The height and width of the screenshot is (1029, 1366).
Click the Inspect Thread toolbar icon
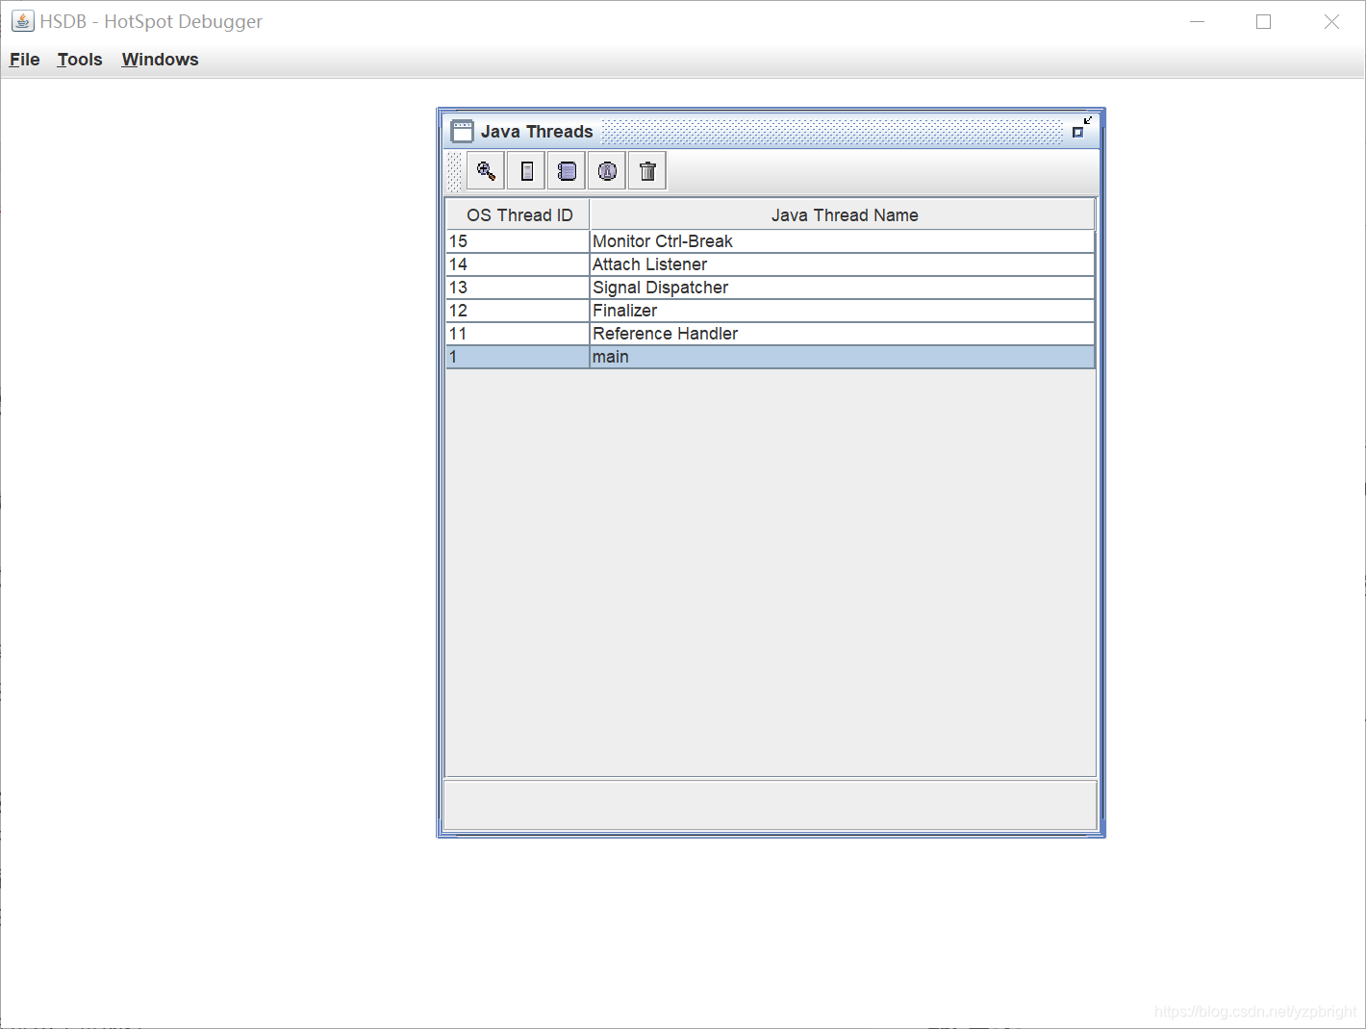point(486,171)
